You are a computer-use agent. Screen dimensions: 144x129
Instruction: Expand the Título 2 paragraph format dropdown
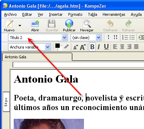[x=65, y=38]
